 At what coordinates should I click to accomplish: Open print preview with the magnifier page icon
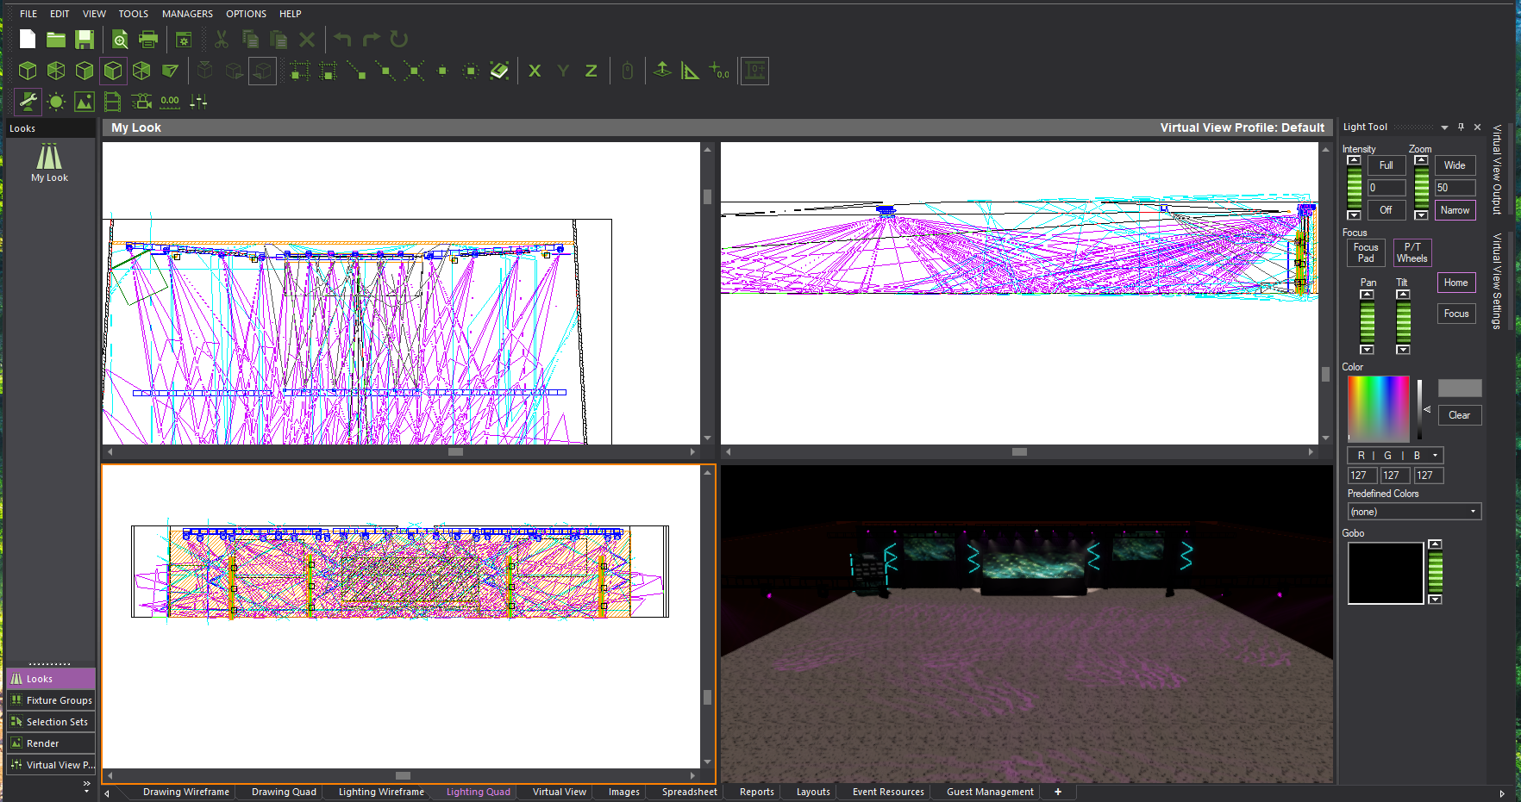click(120, 40)
